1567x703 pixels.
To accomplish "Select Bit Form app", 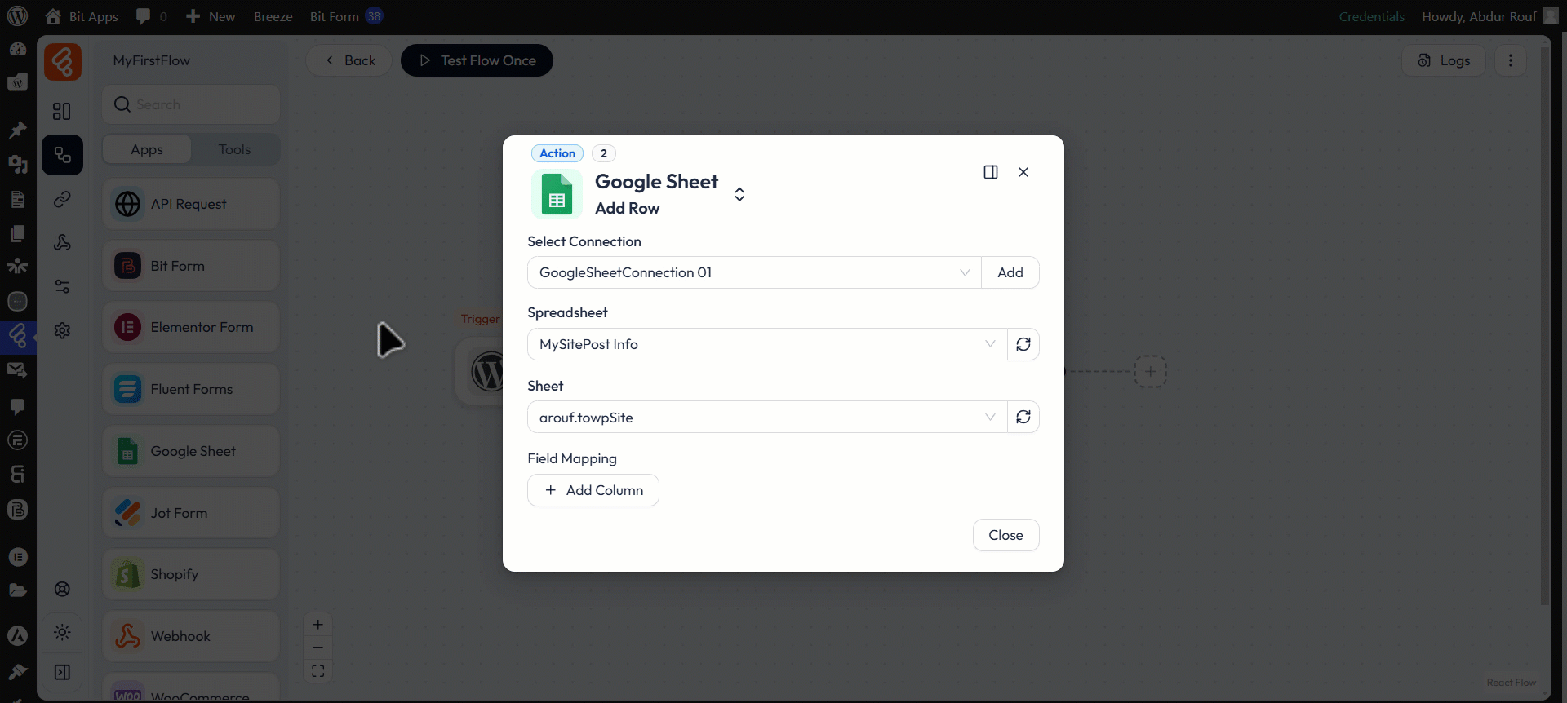I will [191, 266].
